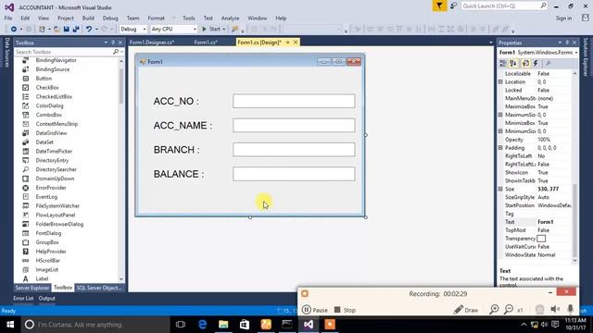This screenshot has width=593, height=333.
Task: Expand the MinimumSize property
Action: pyautogui.click(x=500, y=131)
